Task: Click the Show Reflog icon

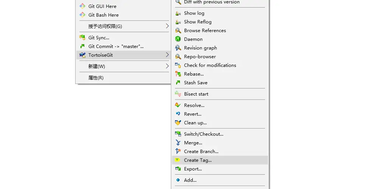Action: click(x=178, y=22)
